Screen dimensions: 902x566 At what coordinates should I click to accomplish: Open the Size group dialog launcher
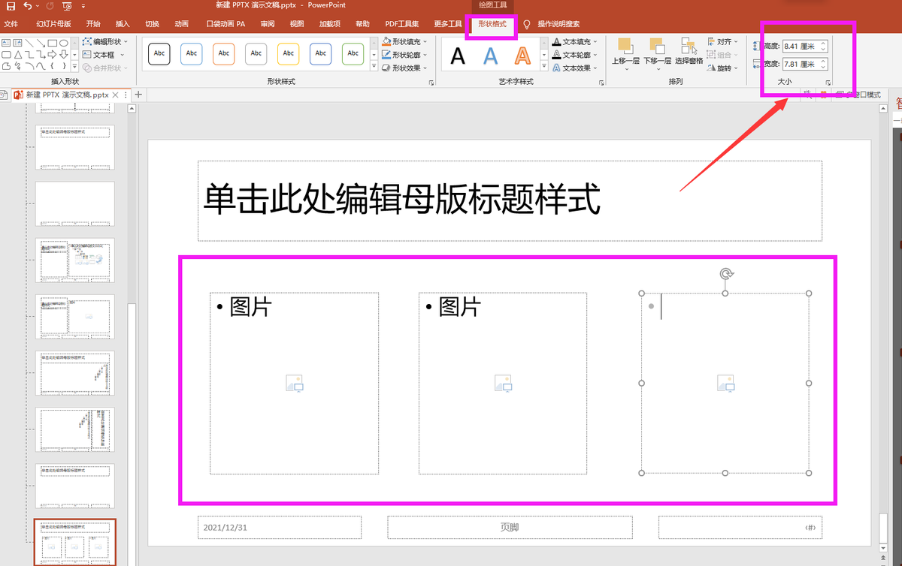click(x=827, y=82)
